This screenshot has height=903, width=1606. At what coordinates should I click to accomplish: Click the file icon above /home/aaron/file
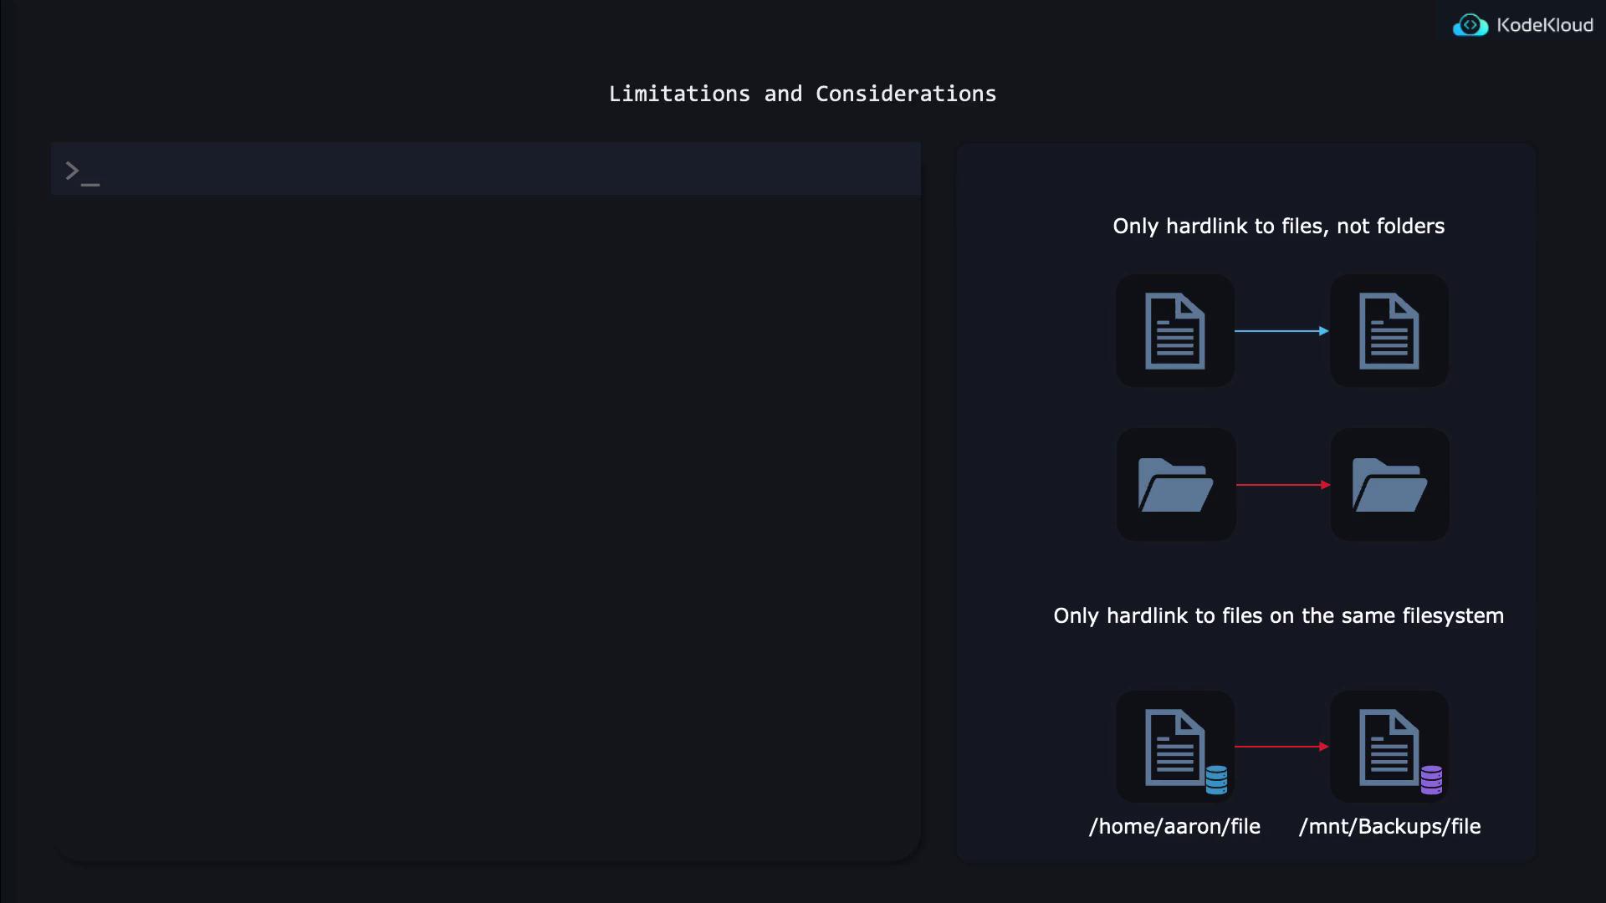pos(1173,746)
